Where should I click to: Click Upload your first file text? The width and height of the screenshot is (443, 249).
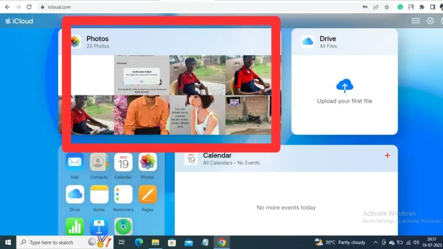(x=344, y=101)
